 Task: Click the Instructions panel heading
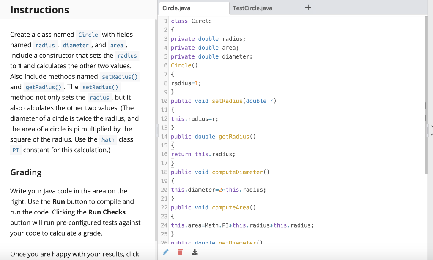40,10
